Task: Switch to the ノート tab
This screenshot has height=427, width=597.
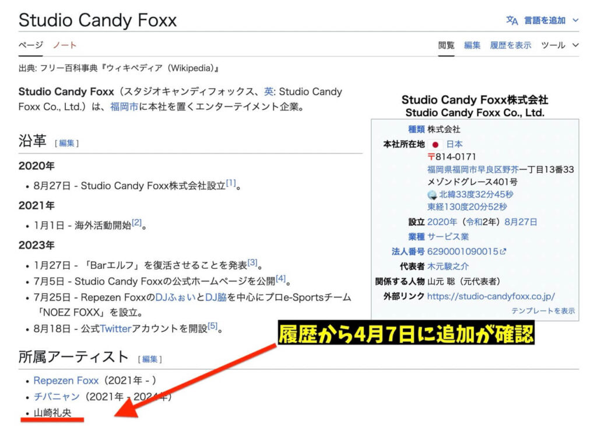Action: pos(65,45)
